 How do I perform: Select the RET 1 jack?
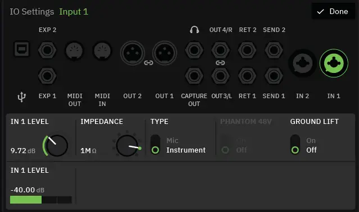[247, 76]
